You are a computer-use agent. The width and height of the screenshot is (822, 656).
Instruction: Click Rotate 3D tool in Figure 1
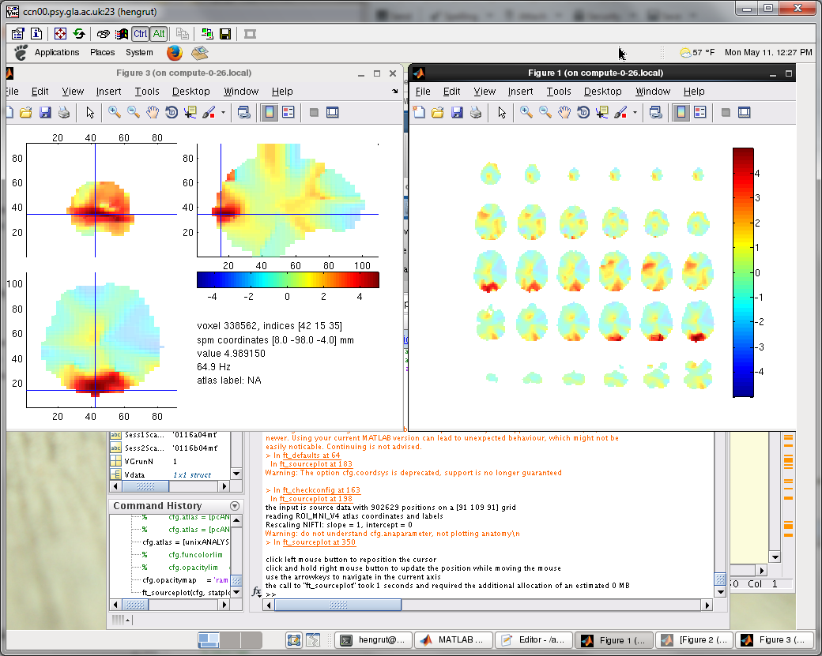tap(583, 113)
